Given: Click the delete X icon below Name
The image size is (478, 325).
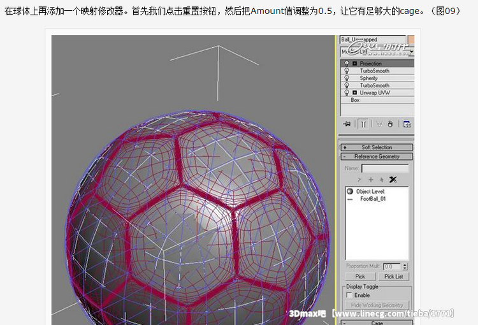Looking at the screenshot, I should tap(393, 180).
